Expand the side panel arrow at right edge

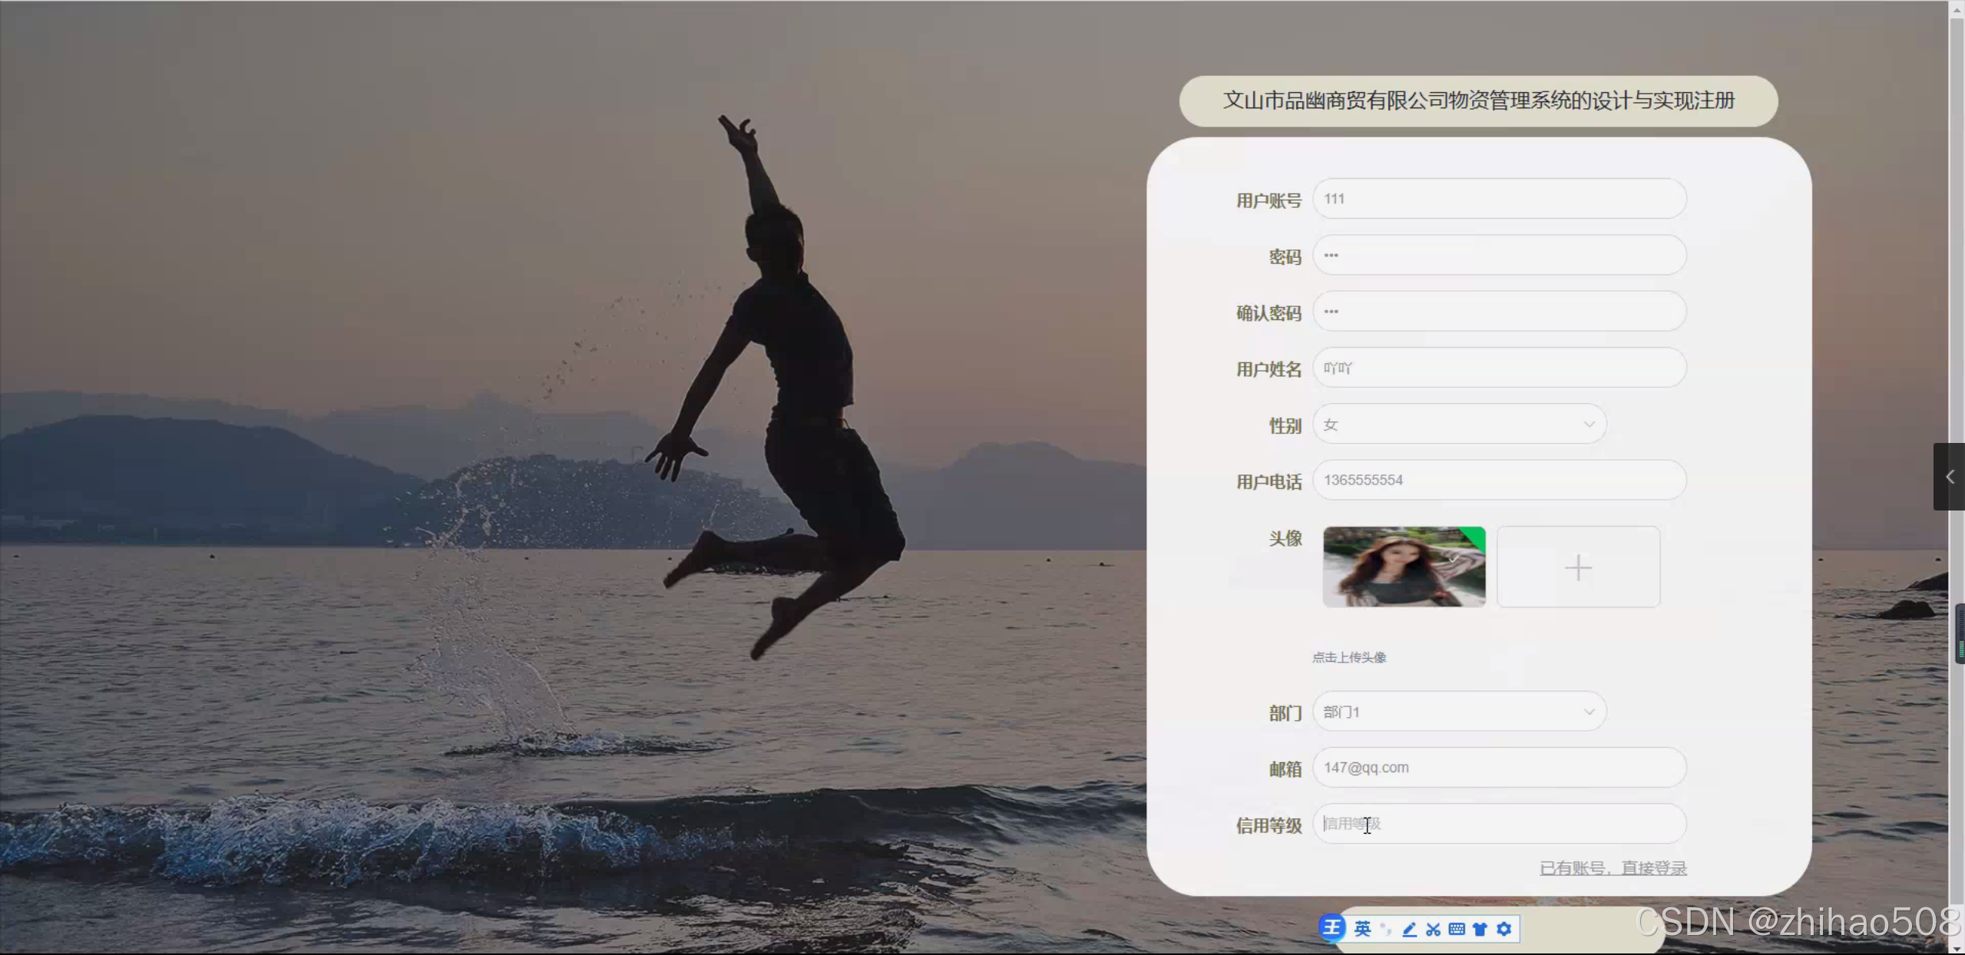(1949, 477)
